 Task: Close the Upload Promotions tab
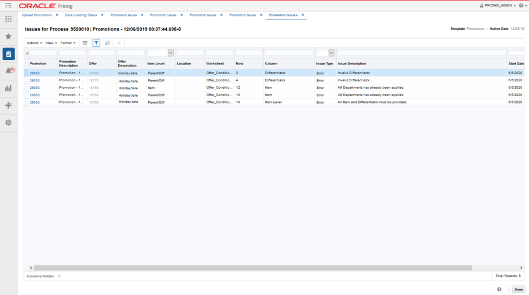click(x=57, y=15)
